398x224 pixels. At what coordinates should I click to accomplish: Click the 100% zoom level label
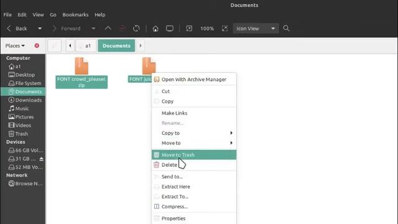[x=207, y=29]
